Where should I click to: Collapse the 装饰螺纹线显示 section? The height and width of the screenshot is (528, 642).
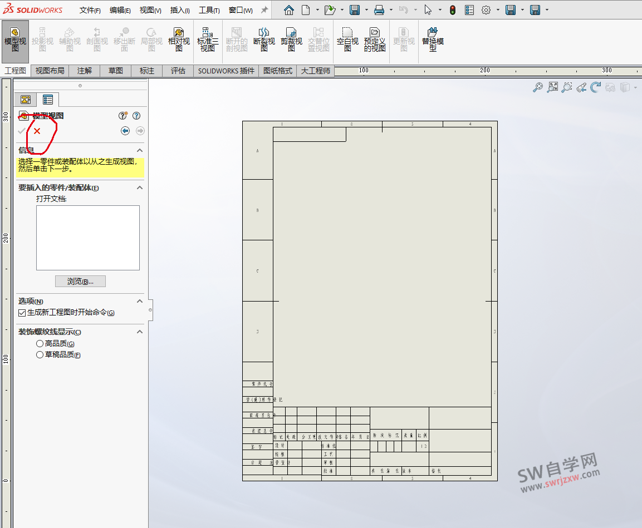click(x=140, y=332)
